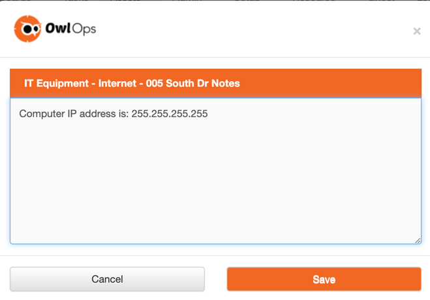This screenshot has width=430, height=300.
Task: Click the word "Notes" in the header
Action: 224,83
